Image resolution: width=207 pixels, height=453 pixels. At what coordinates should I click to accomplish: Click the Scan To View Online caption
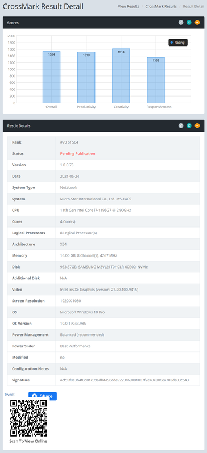[x=28, y=441]
